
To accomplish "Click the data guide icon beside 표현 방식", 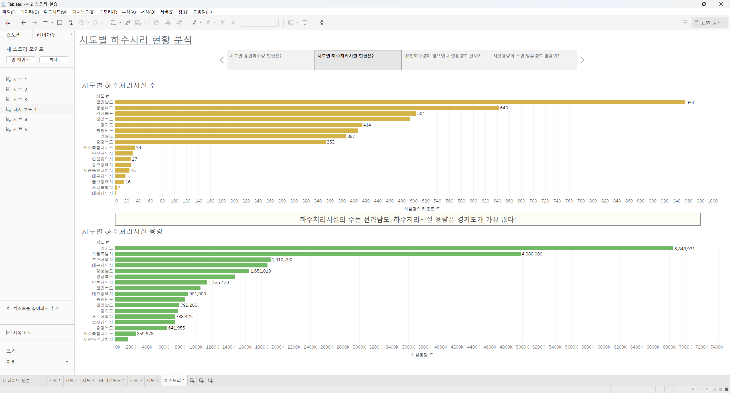I will click(685, 22).
